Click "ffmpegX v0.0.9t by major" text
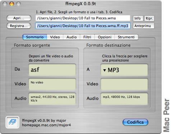This screenshot has width=171, height=134. (44, 120)
